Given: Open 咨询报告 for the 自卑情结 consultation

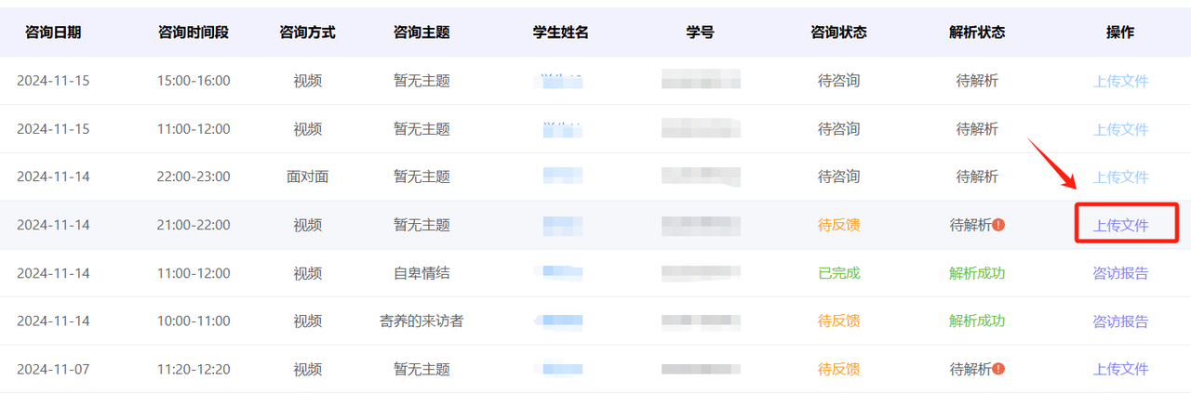Looking at the screenshot, I should 1120,273.
